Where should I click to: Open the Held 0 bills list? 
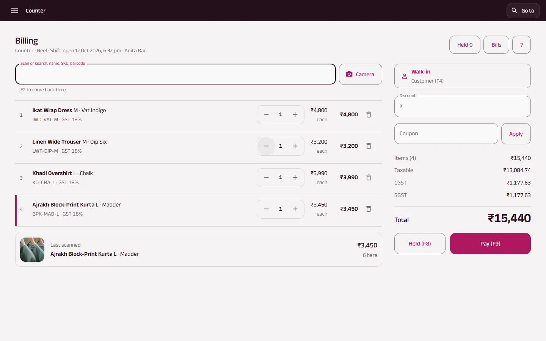click(465, 45)
